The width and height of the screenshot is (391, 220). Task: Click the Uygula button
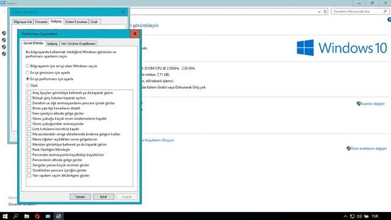(x=126, y=197)
